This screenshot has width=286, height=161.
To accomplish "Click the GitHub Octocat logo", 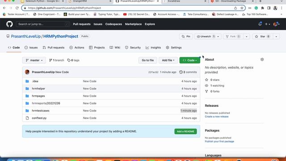I will [x=9, y=24].
